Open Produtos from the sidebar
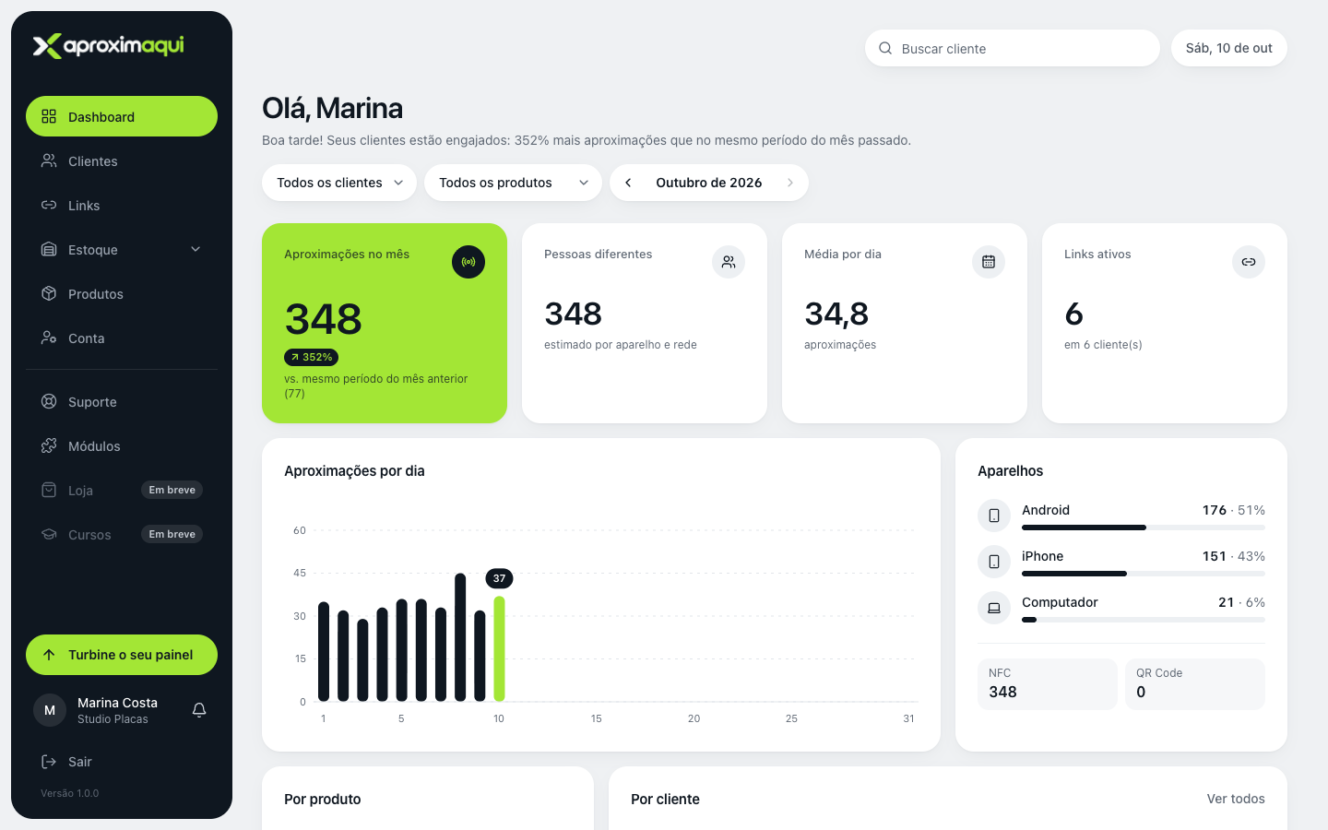 tap(122, 293)
